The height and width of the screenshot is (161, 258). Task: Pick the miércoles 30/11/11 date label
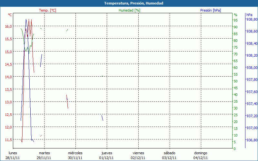pyautogui.click(x=75, y=155)
